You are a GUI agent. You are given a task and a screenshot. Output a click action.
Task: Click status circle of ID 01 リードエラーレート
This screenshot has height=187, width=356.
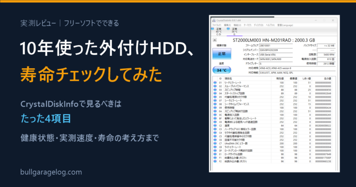click(x=215, y=83)
